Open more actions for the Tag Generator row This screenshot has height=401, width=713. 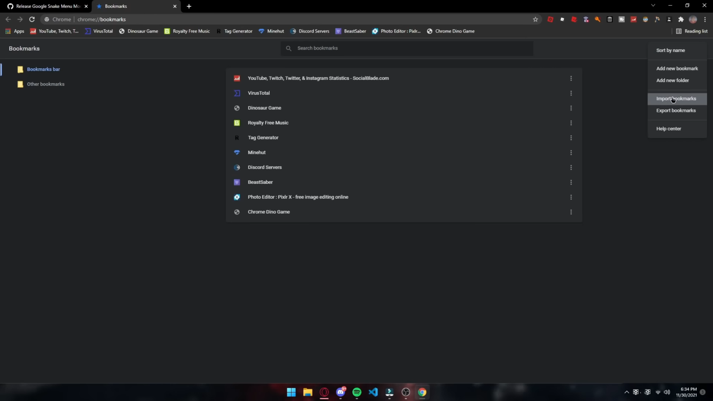click(x=571, y=138)
